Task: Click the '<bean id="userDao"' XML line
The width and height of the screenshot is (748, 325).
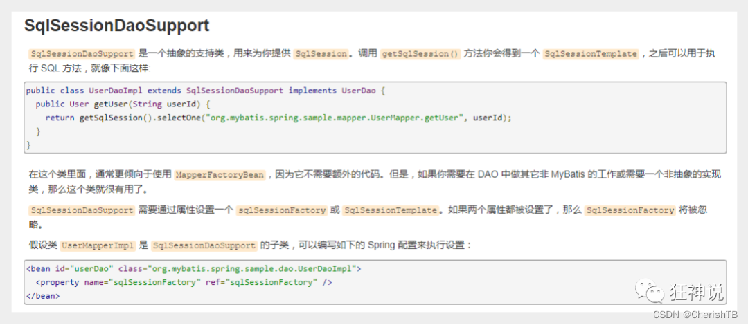Action: (x=194, y=269)
